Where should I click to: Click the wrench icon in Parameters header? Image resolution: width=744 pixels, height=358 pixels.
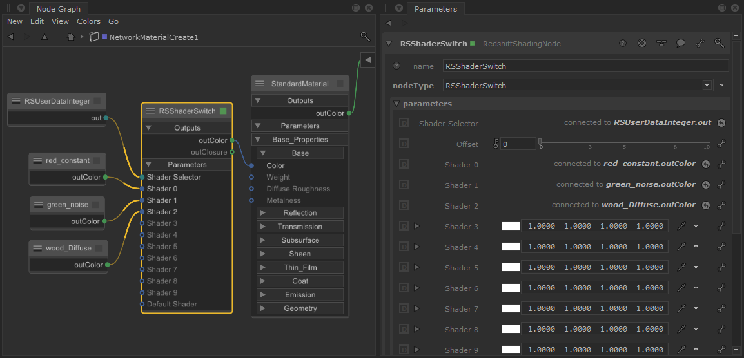(700, 43)
